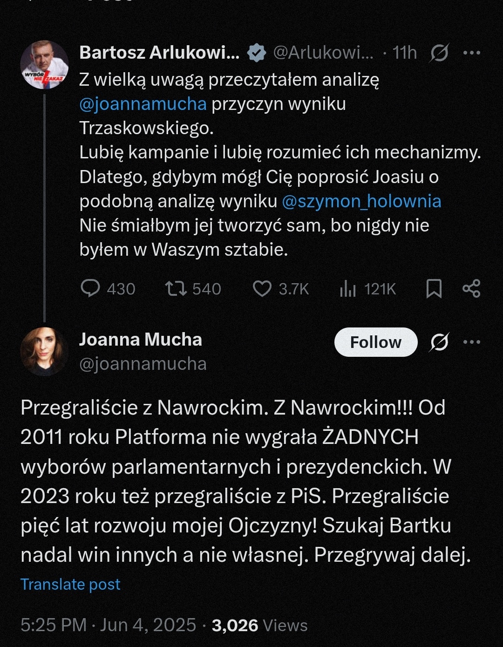Click the Bartosz Arlukowicz display name
The width and height of the screenshot is (503, 647).
coord(159,53)
